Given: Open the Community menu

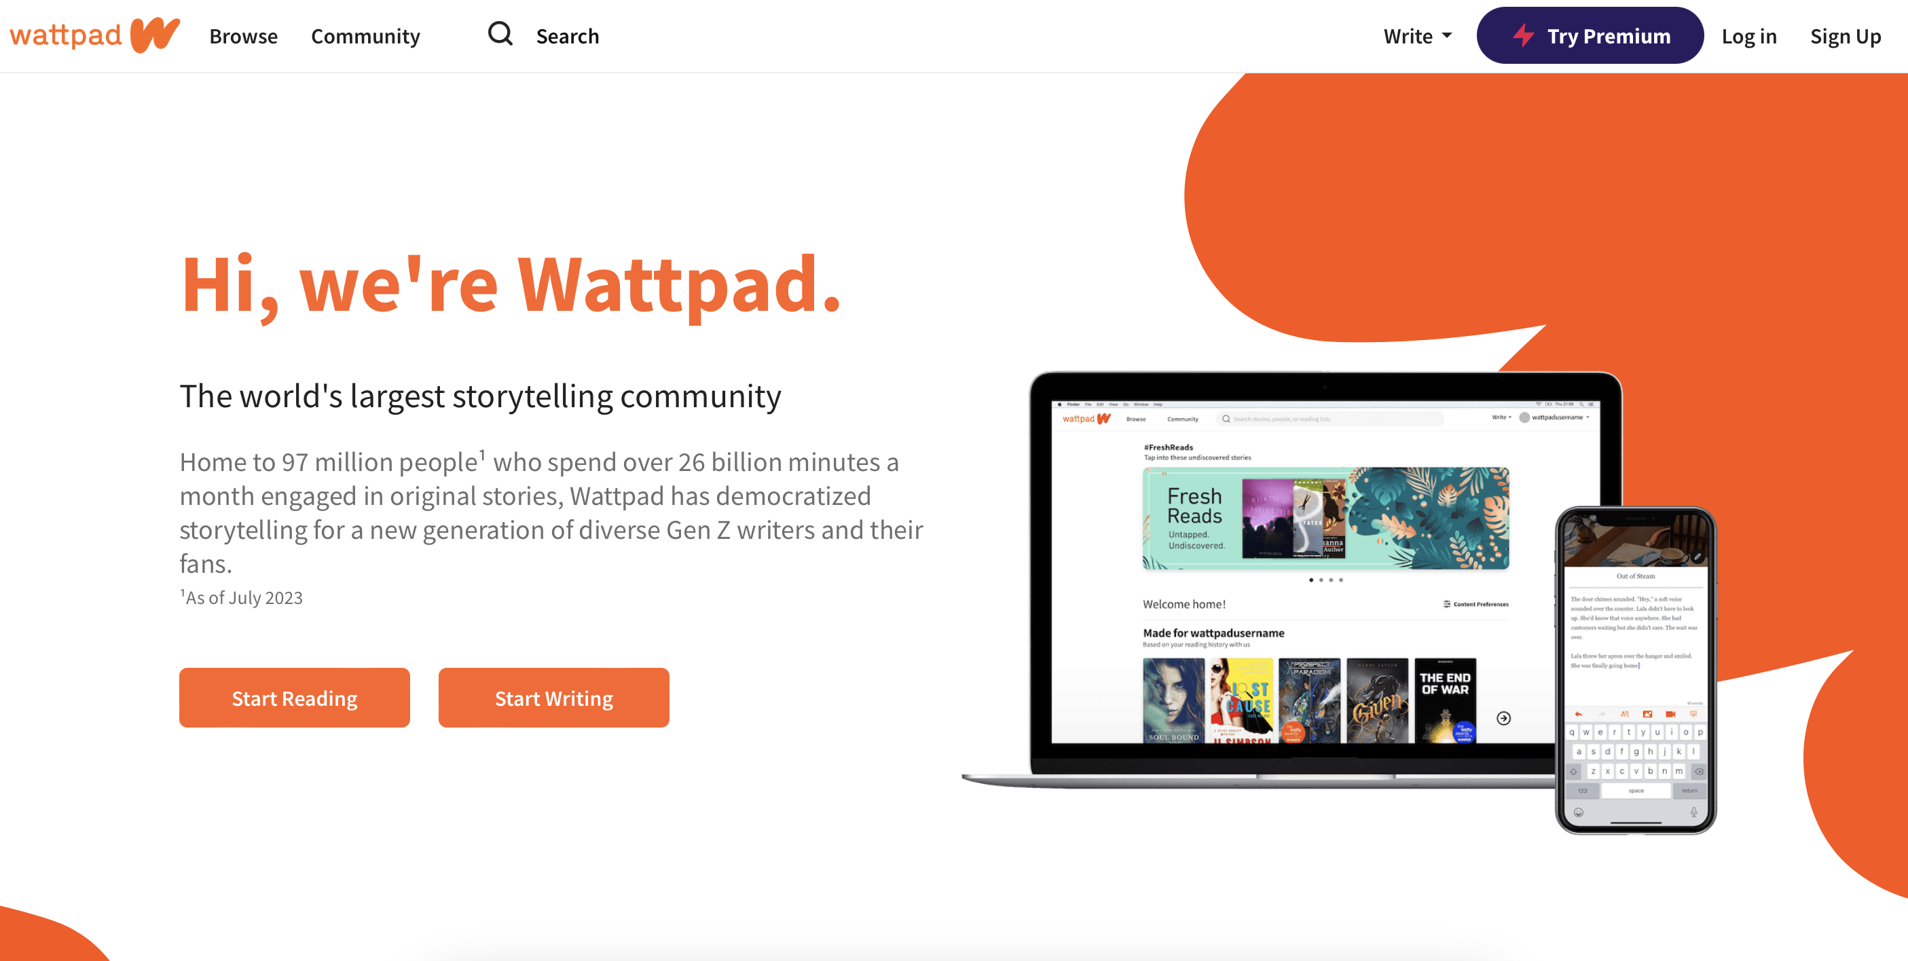Looking at the screenshot, I should click(x=365, y=35).
